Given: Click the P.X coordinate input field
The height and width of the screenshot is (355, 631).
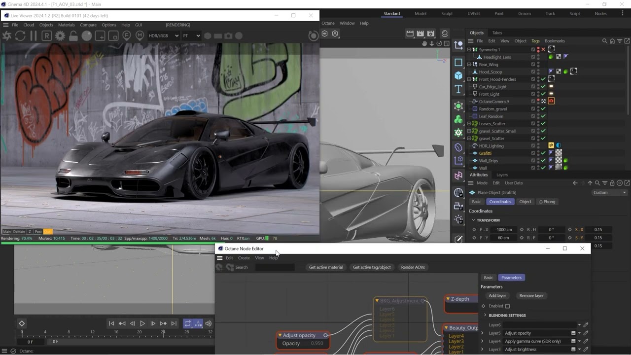Looking at the screenshot, I should pyautogui.click(x=502, y=229).
